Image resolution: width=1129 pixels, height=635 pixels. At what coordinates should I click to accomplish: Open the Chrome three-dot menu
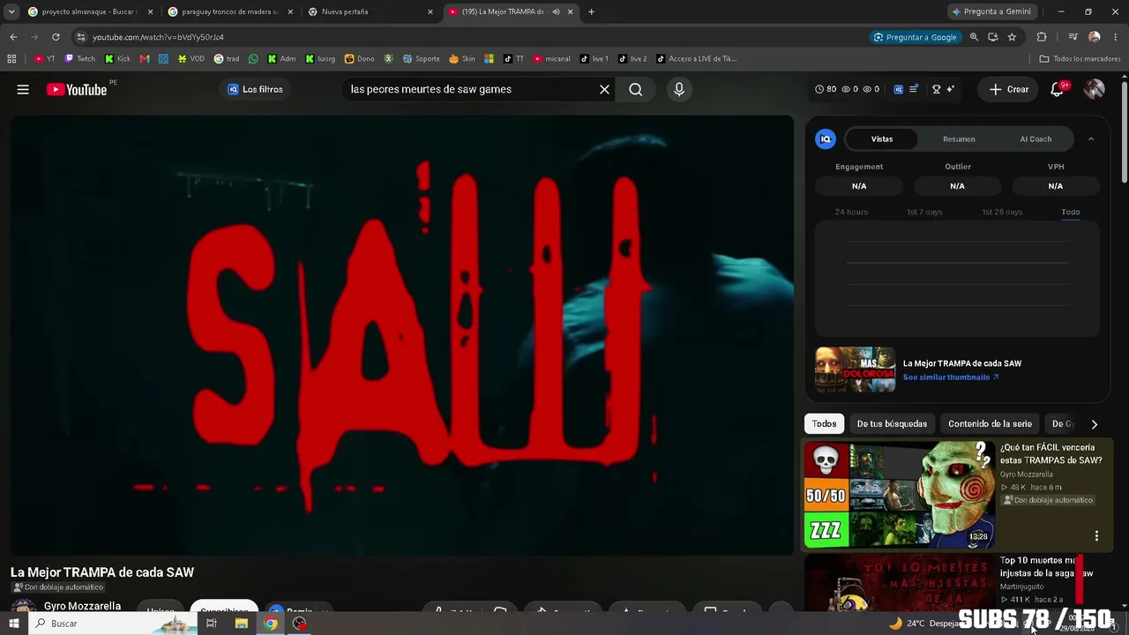(1116, 37)
